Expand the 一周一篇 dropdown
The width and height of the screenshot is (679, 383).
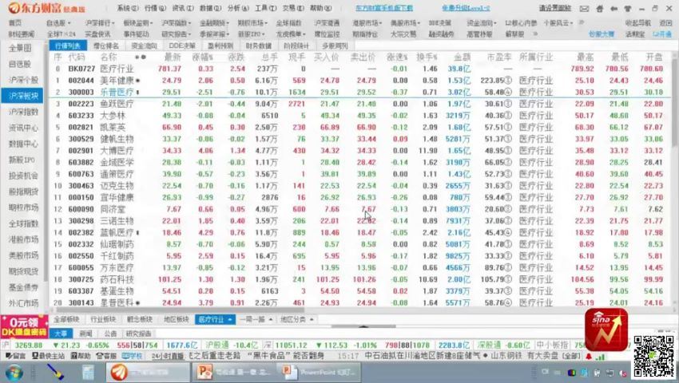pyautogui.click(x=256, y=319)
